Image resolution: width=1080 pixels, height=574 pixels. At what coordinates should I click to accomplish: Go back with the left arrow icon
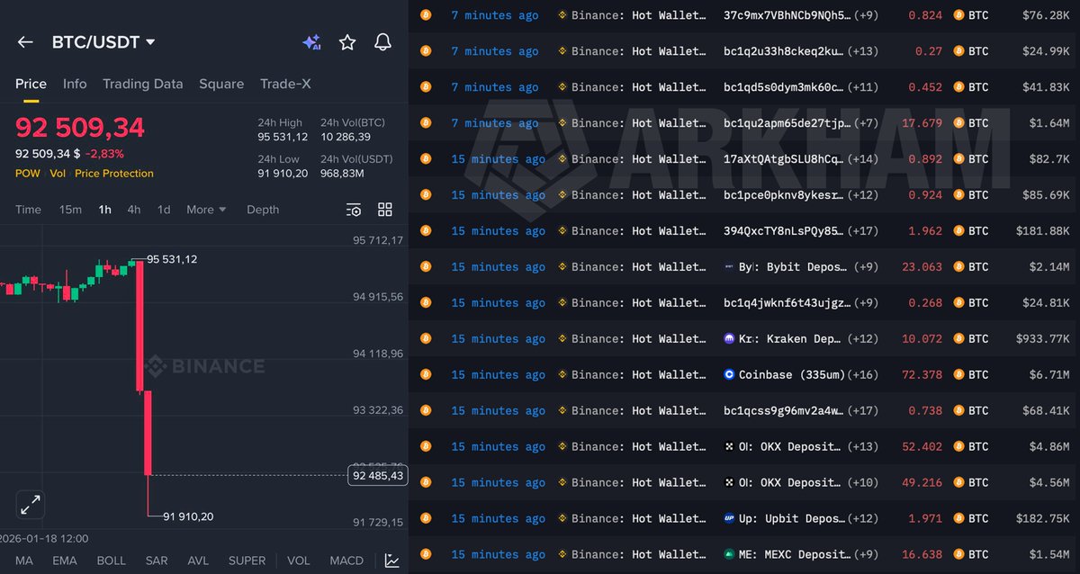[25, 42]
